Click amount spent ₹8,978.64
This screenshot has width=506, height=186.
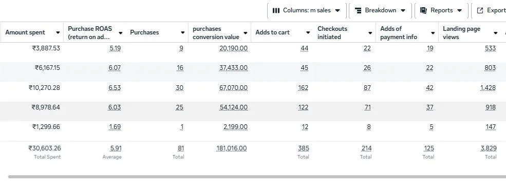pos(46,107)
